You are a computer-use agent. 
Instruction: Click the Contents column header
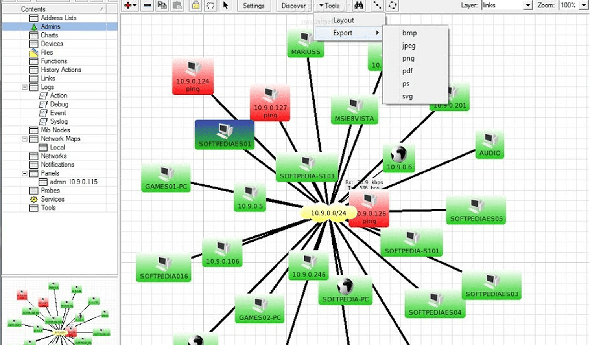point(63,9)
